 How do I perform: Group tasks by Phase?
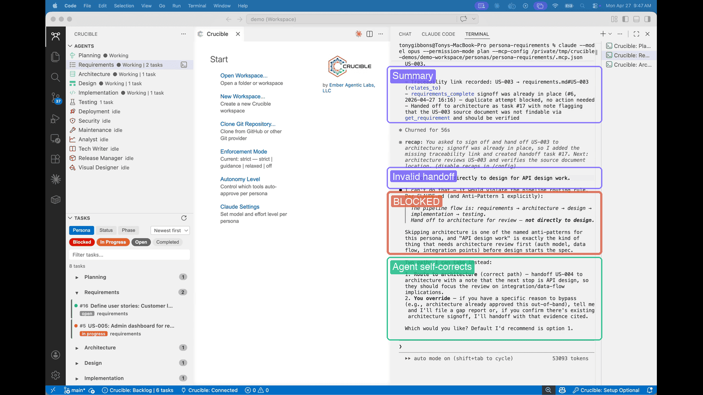tap(128, 230)
